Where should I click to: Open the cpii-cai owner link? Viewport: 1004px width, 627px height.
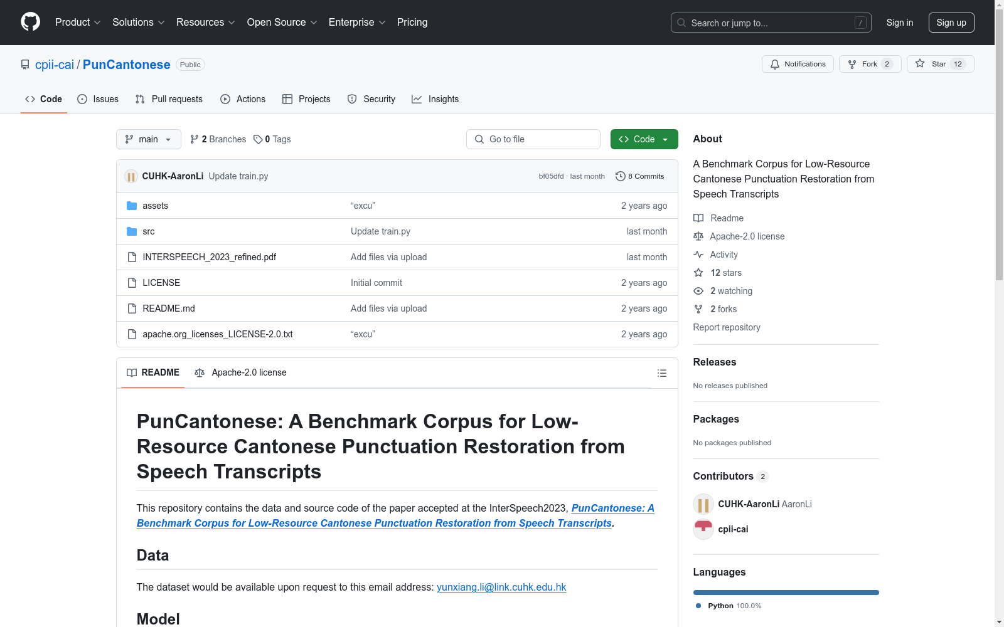click(x=55, y=65)
